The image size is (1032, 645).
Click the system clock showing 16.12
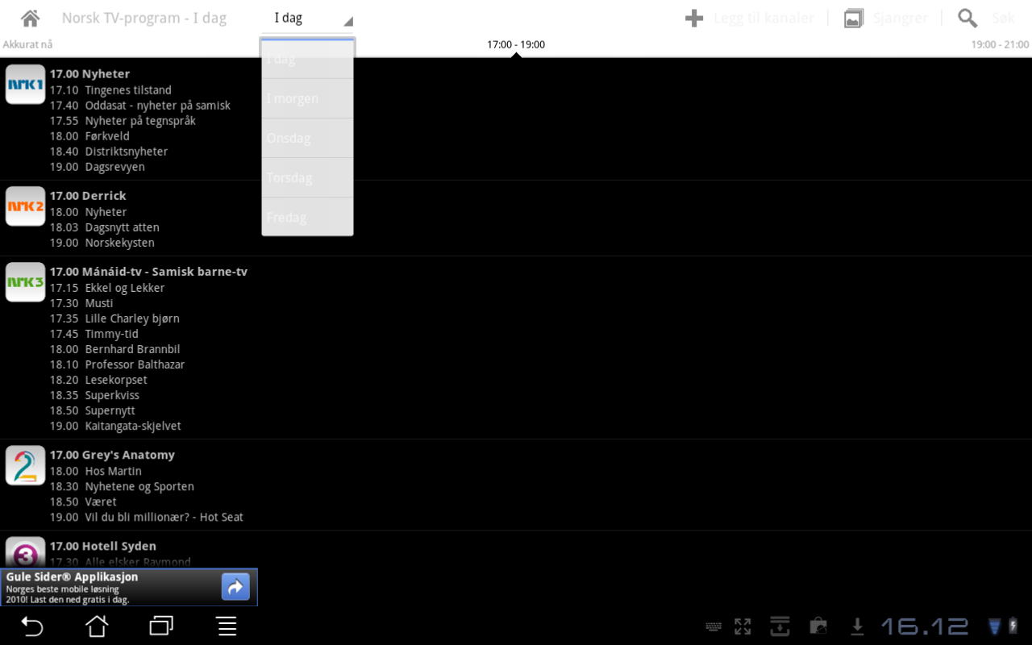(x=924, y=626)
